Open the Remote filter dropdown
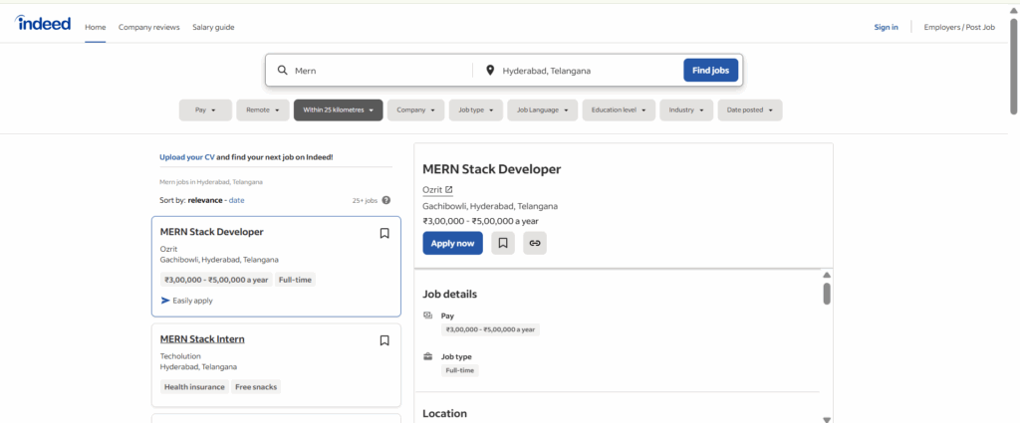 [x=263, y=110]
